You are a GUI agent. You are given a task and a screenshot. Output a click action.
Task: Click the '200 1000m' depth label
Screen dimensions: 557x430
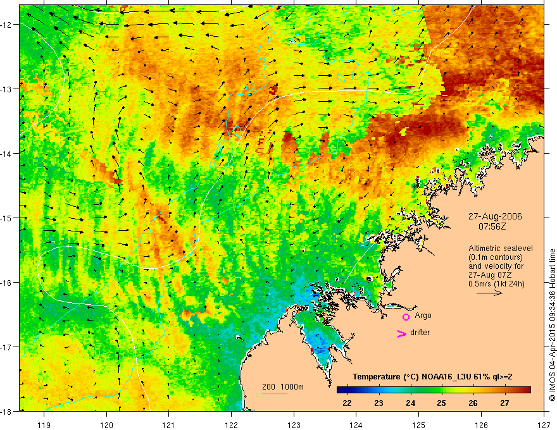(283, 387)
